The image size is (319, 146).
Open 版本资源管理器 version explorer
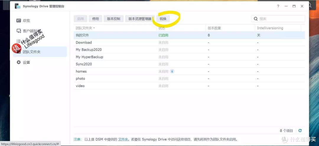click(140, 19)
